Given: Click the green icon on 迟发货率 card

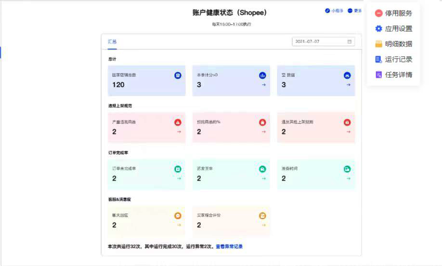Looking at the screenshot, I should [262, 169].
